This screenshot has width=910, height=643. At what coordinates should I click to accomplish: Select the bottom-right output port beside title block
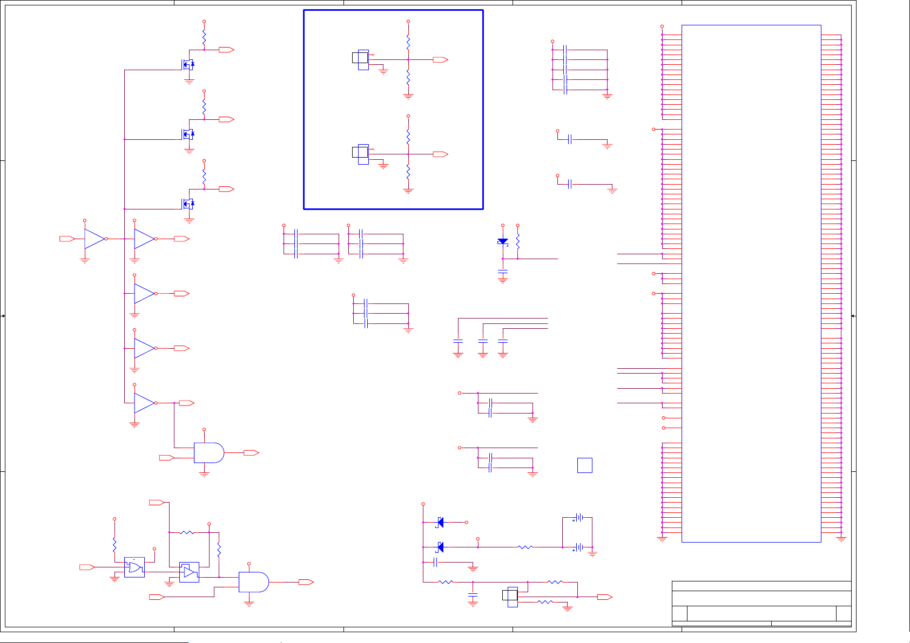coord(605,597)
